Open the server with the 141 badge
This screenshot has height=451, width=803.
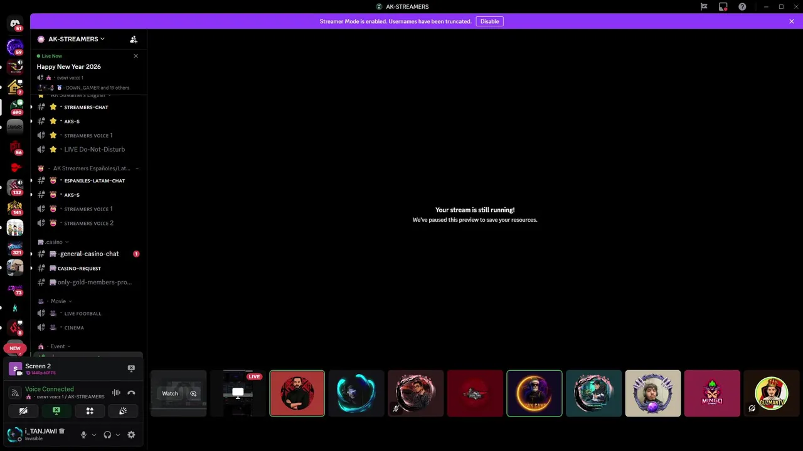click(15, 207)
